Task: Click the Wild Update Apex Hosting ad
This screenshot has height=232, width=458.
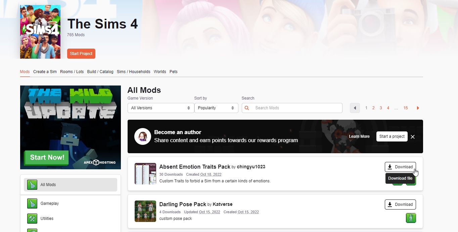Action: click(71, 127)
